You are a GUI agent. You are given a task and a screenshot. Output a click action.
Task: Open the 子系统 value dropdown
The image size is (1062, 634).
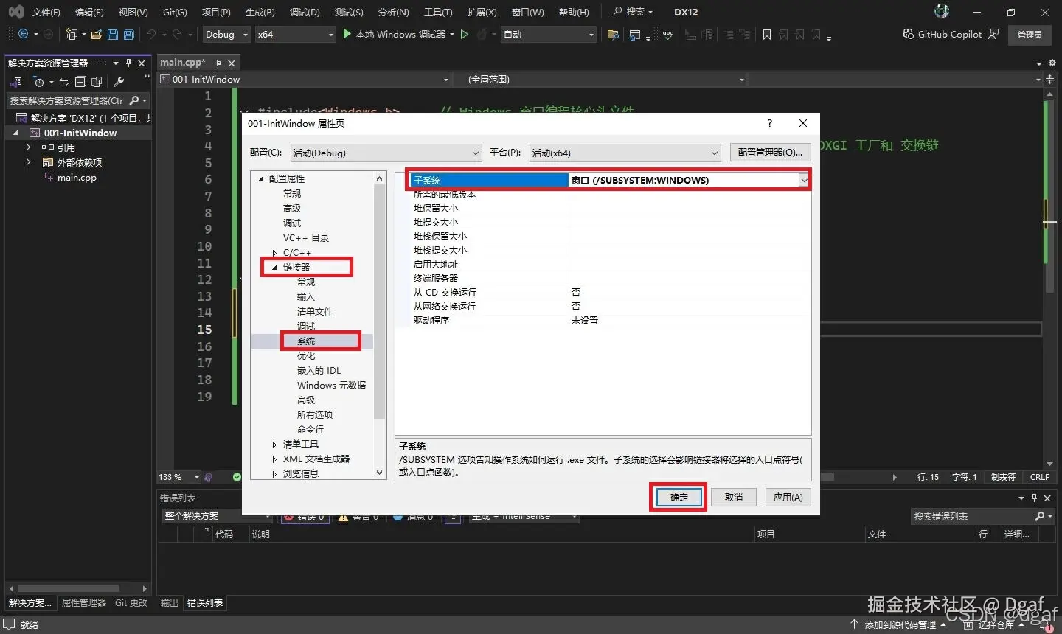804,180
